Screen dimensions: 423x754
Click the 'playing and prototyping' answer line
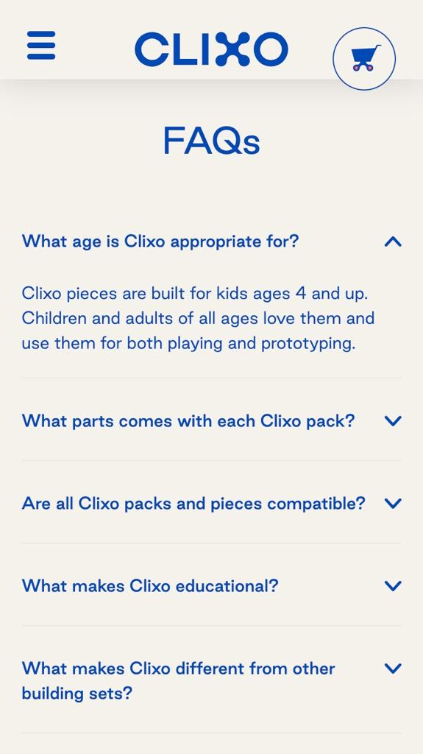[x=188, y=343]
